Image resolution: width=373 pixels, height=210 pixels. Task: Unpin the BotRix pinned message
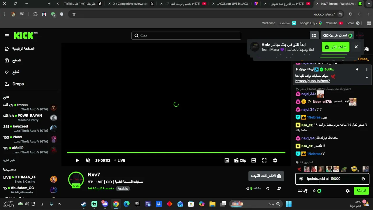(357, 70)
